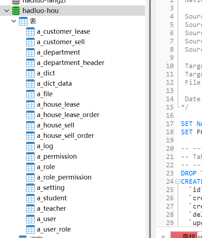Close the find bar with X
This screenshot has height=238, width=202.
click(x=163, y=236)
